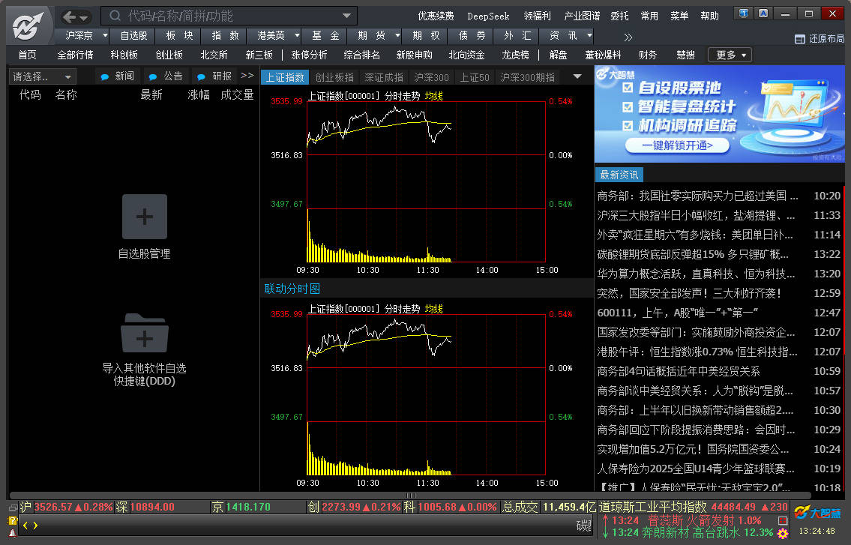Toggle the 自设股票池 checkbox in banner
The image size is (851, 545).
coord(628,88)
